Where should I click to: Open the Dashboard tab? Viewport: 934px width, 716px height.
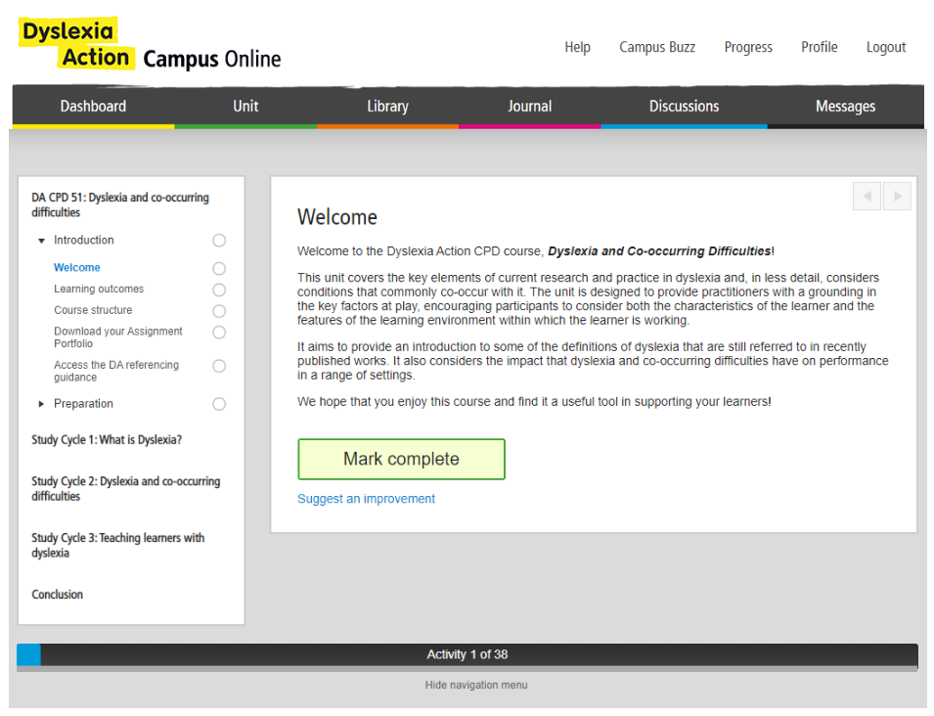pyautogui.click(x=93, y=108)
